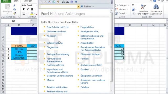Click the blue Excel help question mark
The image size is (168, 94).
pos(155,1)
